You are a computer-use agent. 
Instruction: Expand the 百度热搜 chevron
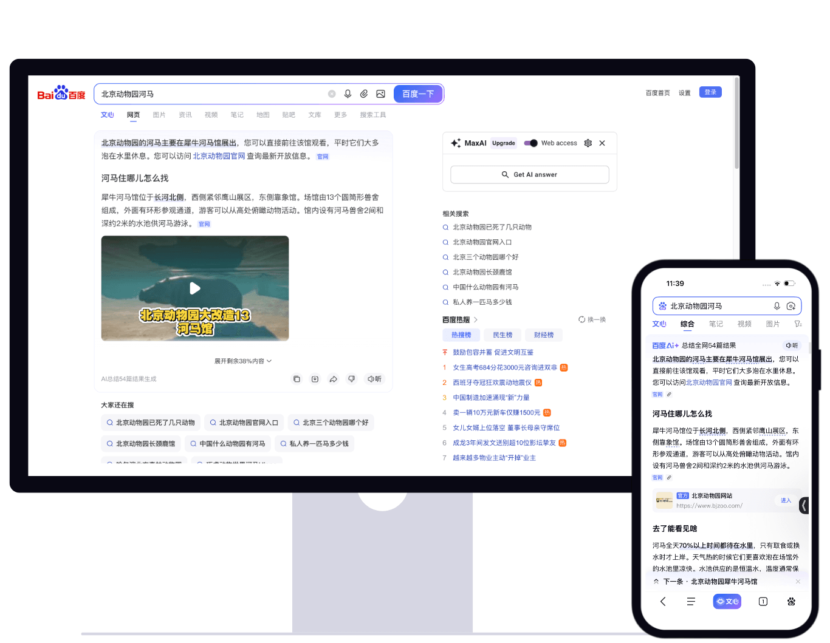pos(476,320)
